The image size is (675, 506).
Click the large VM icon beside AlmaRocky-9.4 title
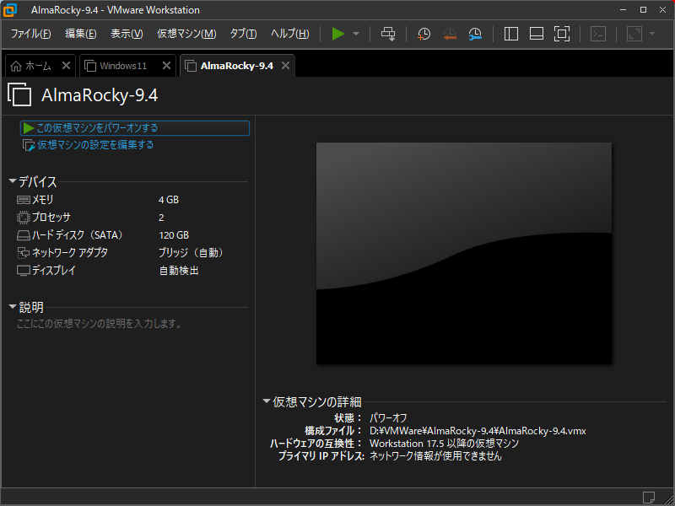pyautogui.click(x=19, y=94)
